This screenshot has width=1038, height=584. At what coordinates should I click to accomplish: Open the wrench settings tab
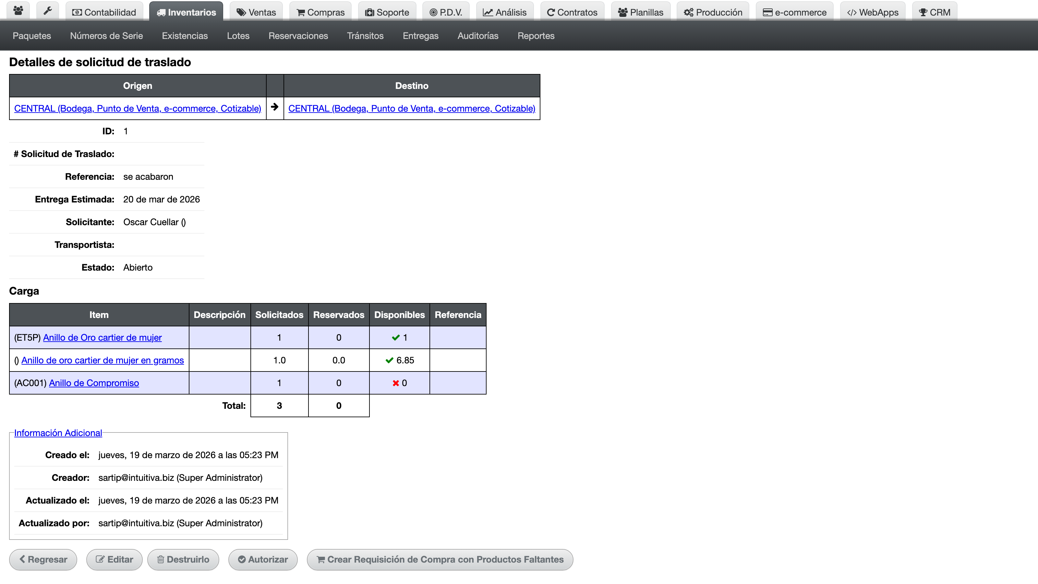48,11
